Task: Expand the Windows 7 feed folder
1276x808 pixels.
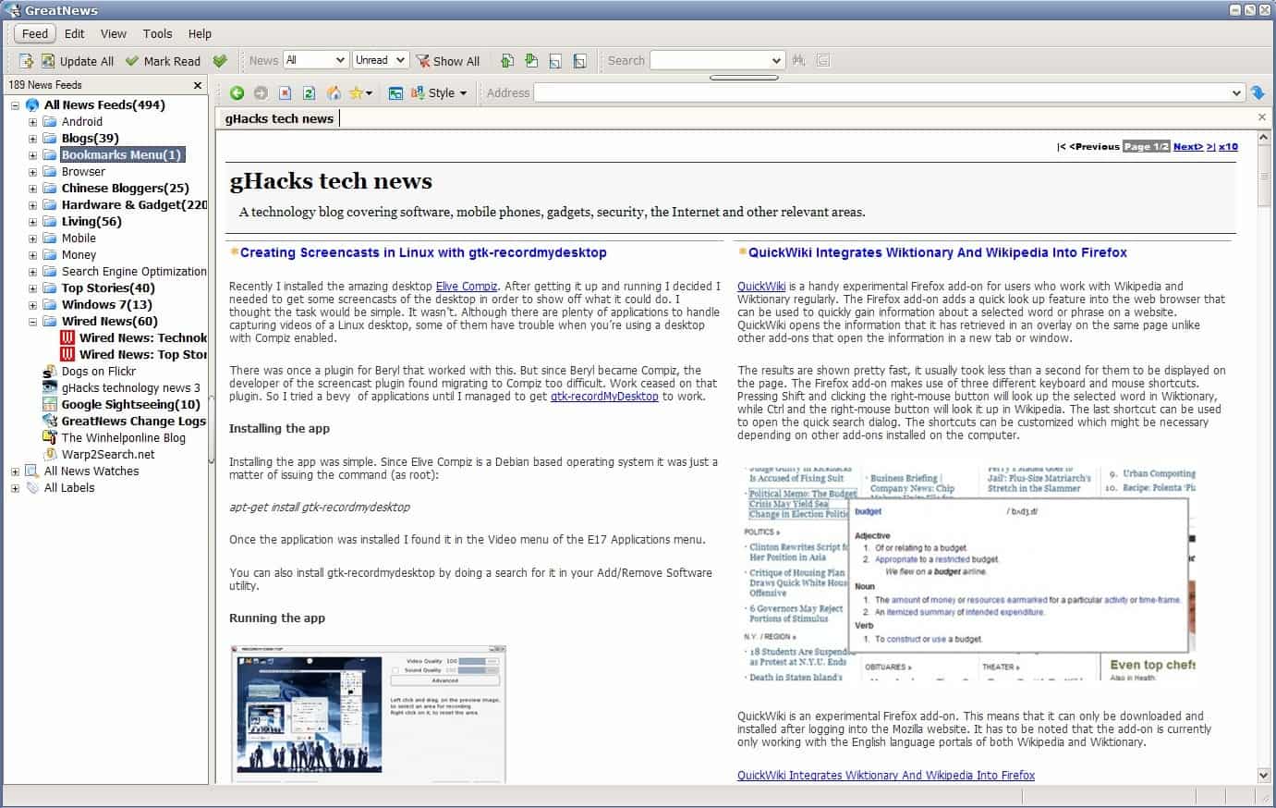Action: pos(32,305)
